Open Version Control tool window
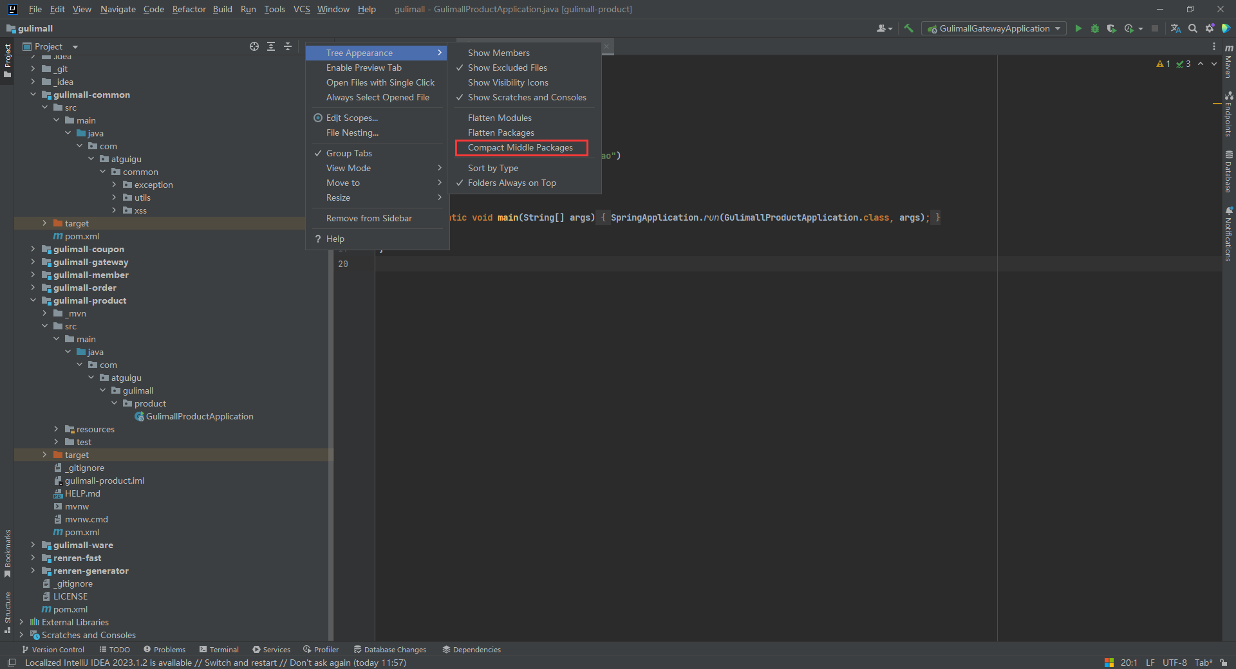 coord(53,650)
